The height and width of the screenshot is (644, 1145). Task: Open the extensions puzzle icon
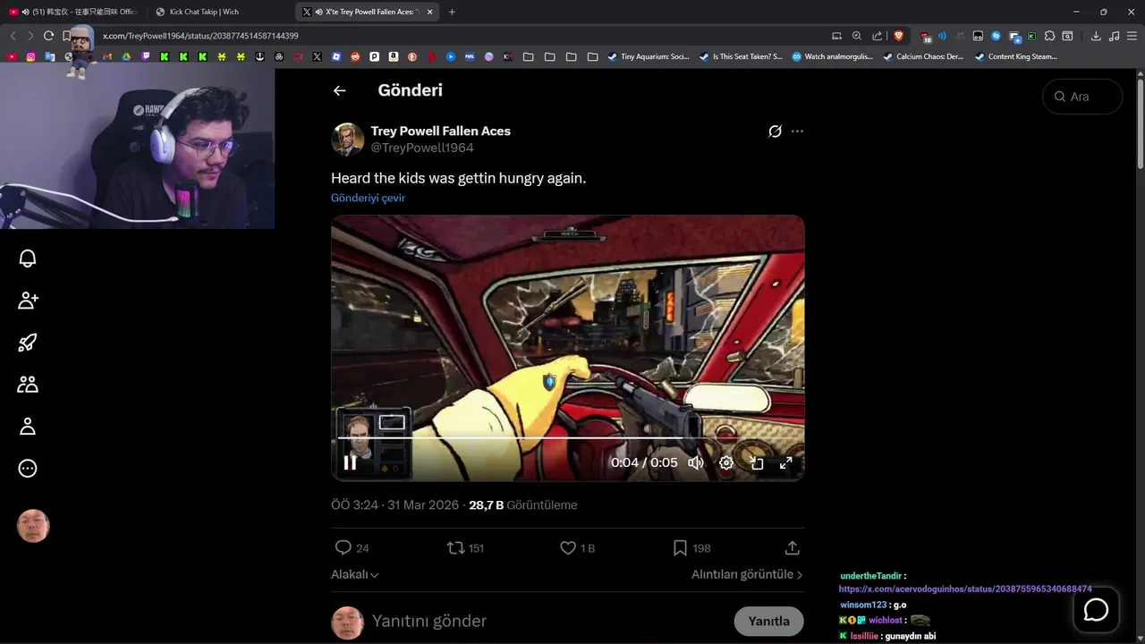point(1049,36)
